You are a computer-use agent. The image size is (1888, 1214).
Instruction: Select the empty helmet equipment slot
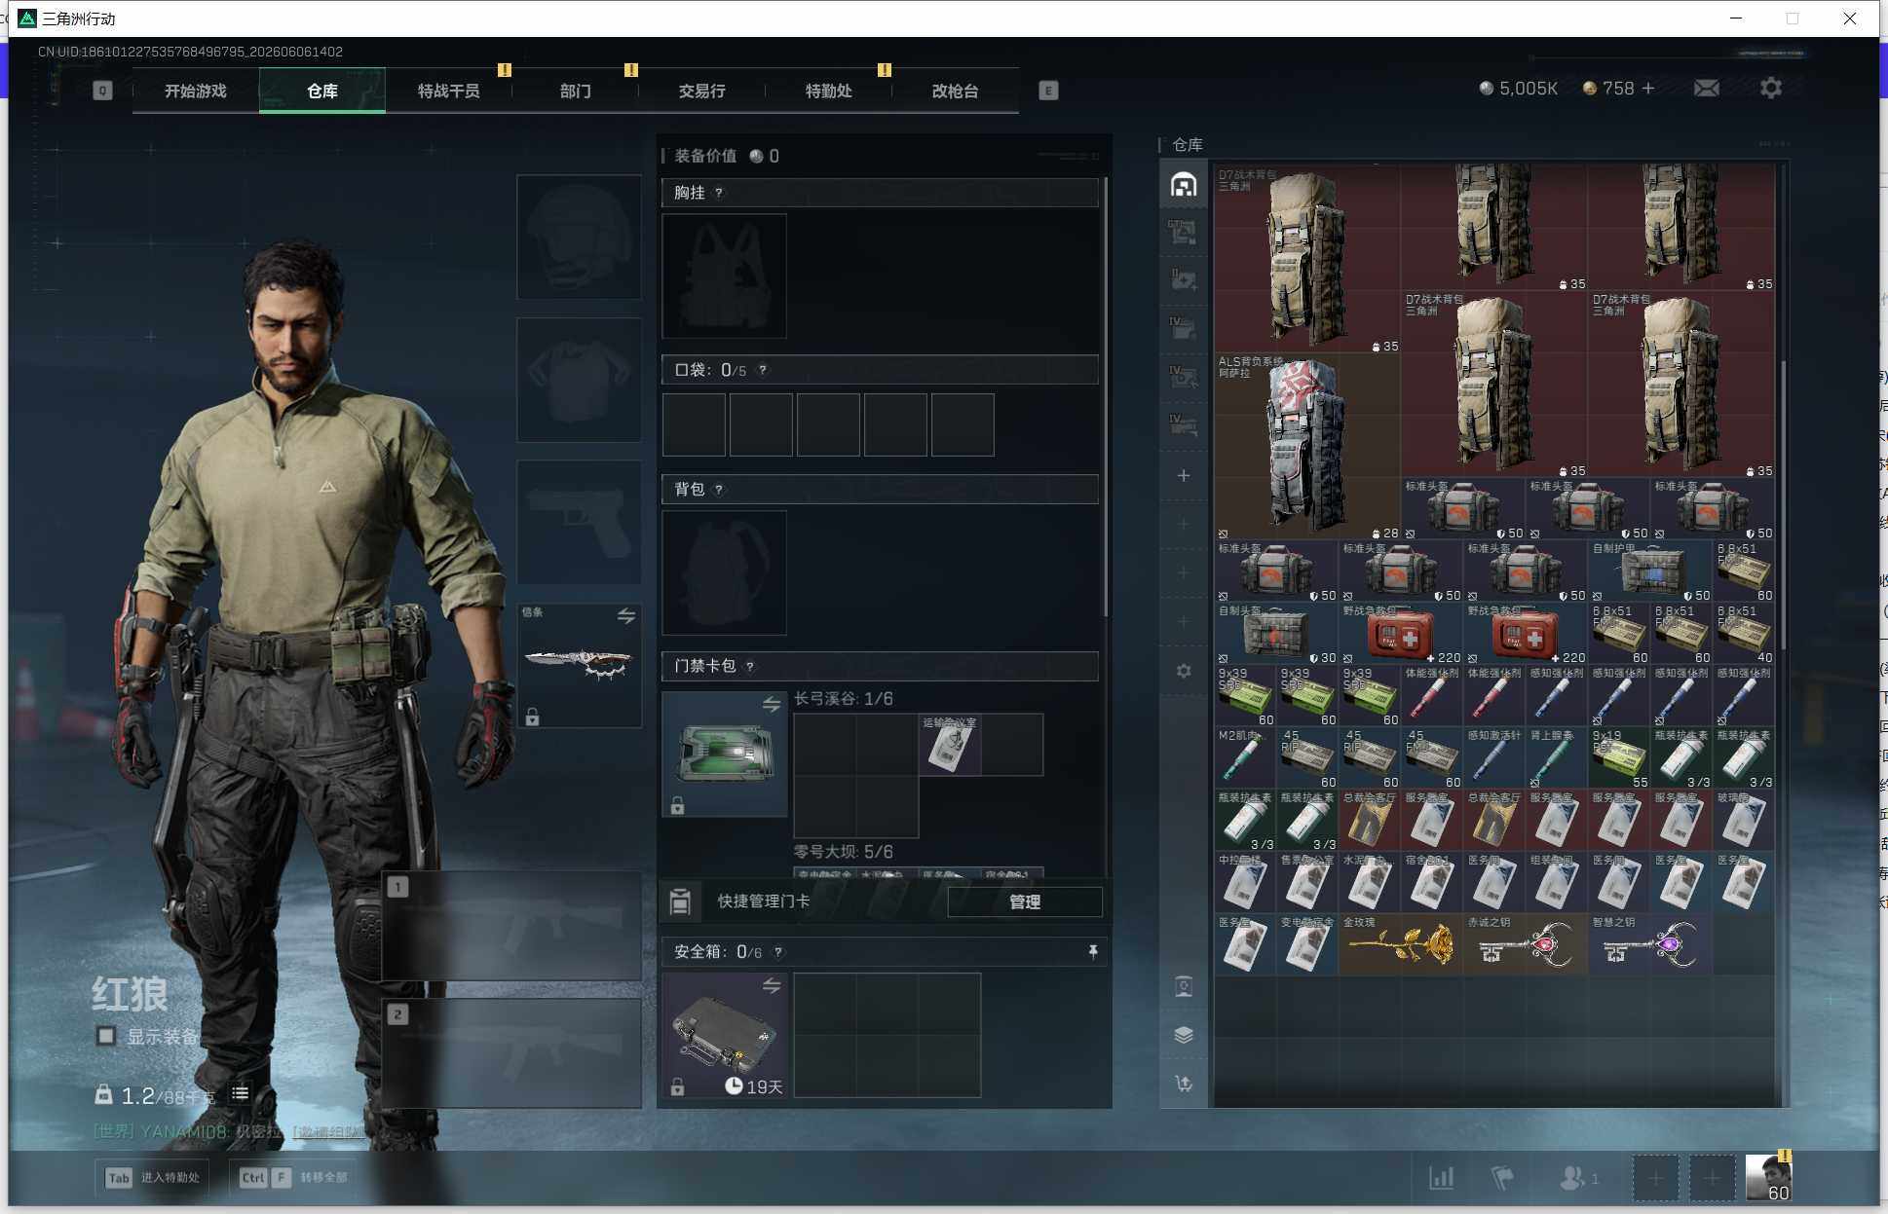click(x=579, y=237)
